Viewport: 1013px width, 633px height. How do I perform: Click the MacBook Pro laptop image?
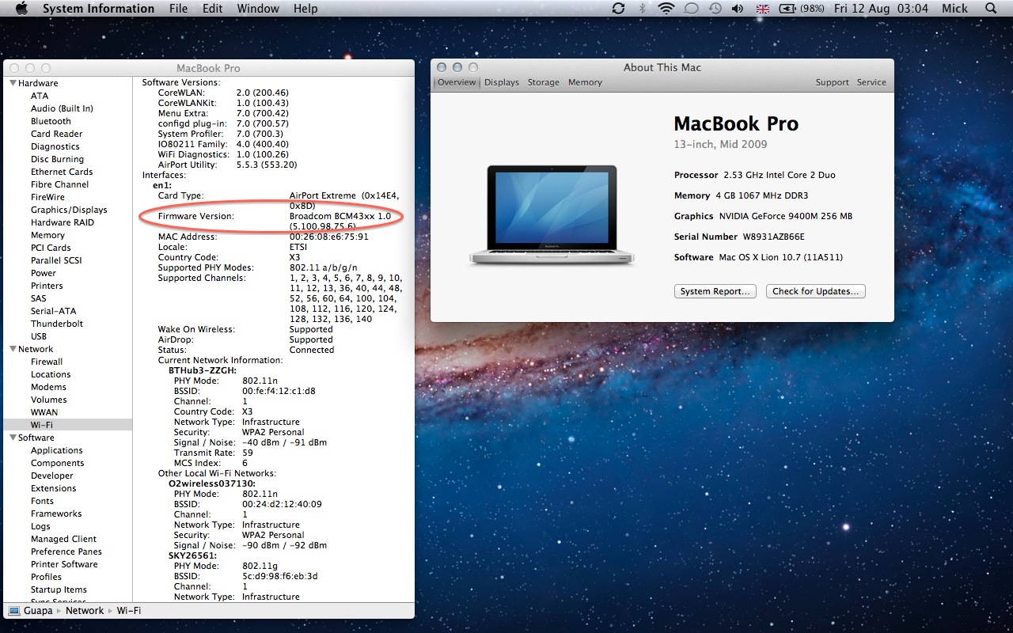pyautogui.click(x=552, y=214)
